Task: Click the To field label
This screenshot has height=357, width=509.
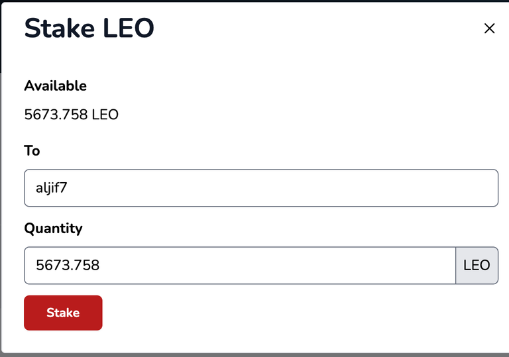Action: [x=32, y=151]
